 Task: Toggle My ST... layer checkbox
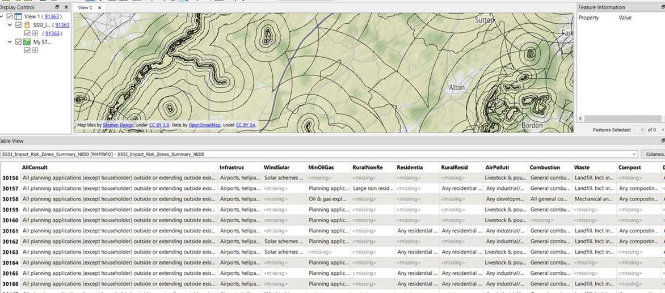18,42
